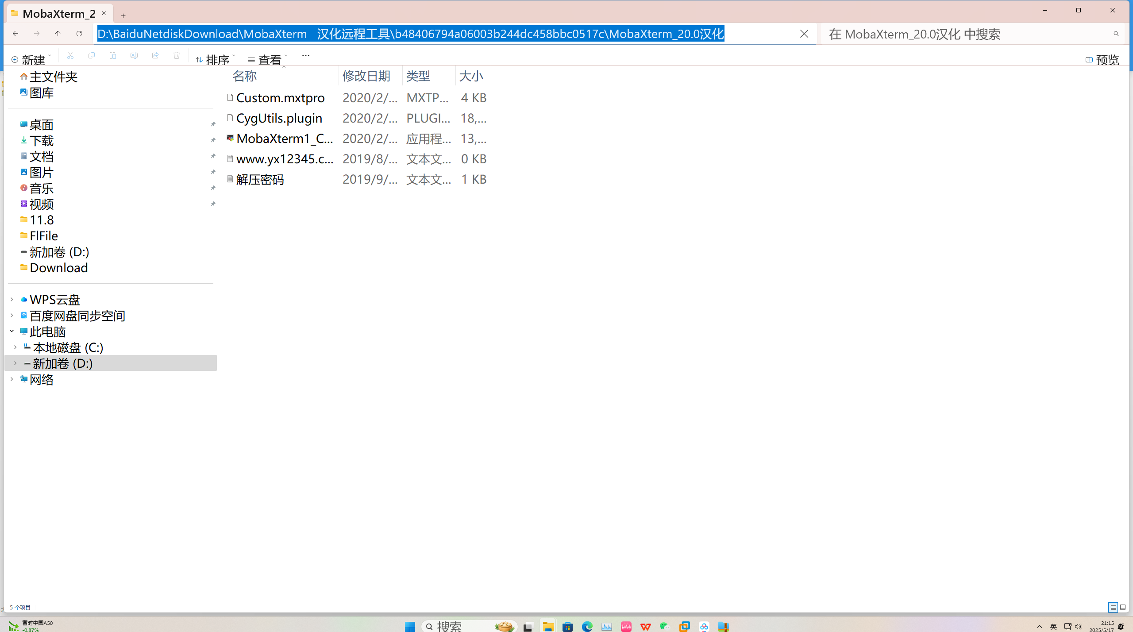Go up one folder level
The width and height of the screenshot is (1133, 632).
(x=58, y=34)
